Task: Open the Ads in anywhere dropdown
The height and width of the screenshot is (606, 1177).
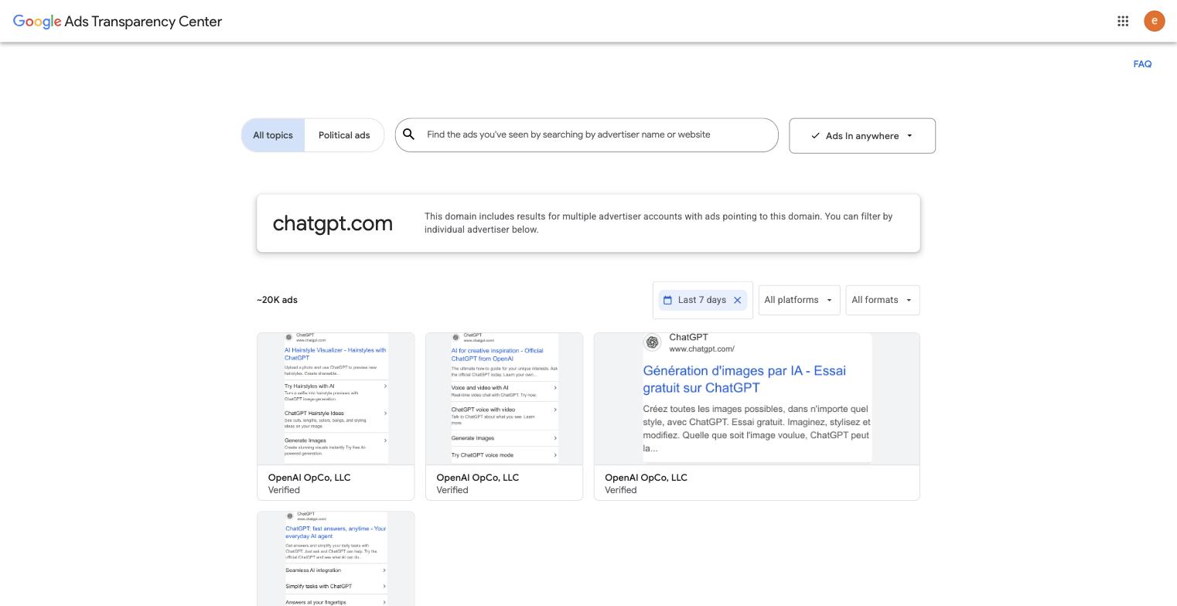Action: coord(862,136)
